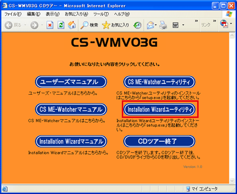The width and height of the screenshot is (237, 194).
Task: Open the Edit icon dropdown arrow
Action: 183,25
